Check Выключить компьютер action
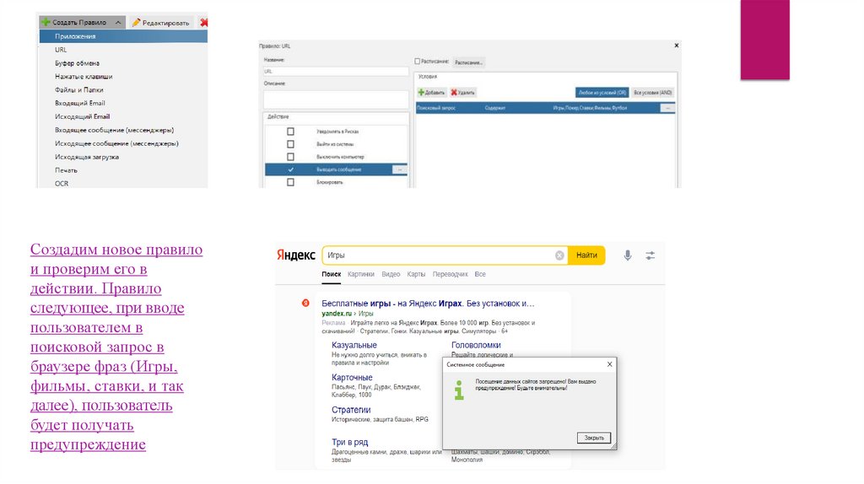The width and height of the screenshot is (864, 484). click(290, 157)
